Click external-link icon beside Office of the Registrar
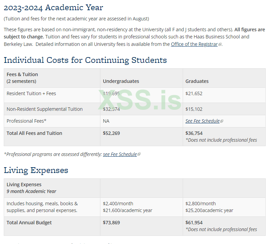The height and width of the screenshot is (244, 279). [x=220, y=45]
